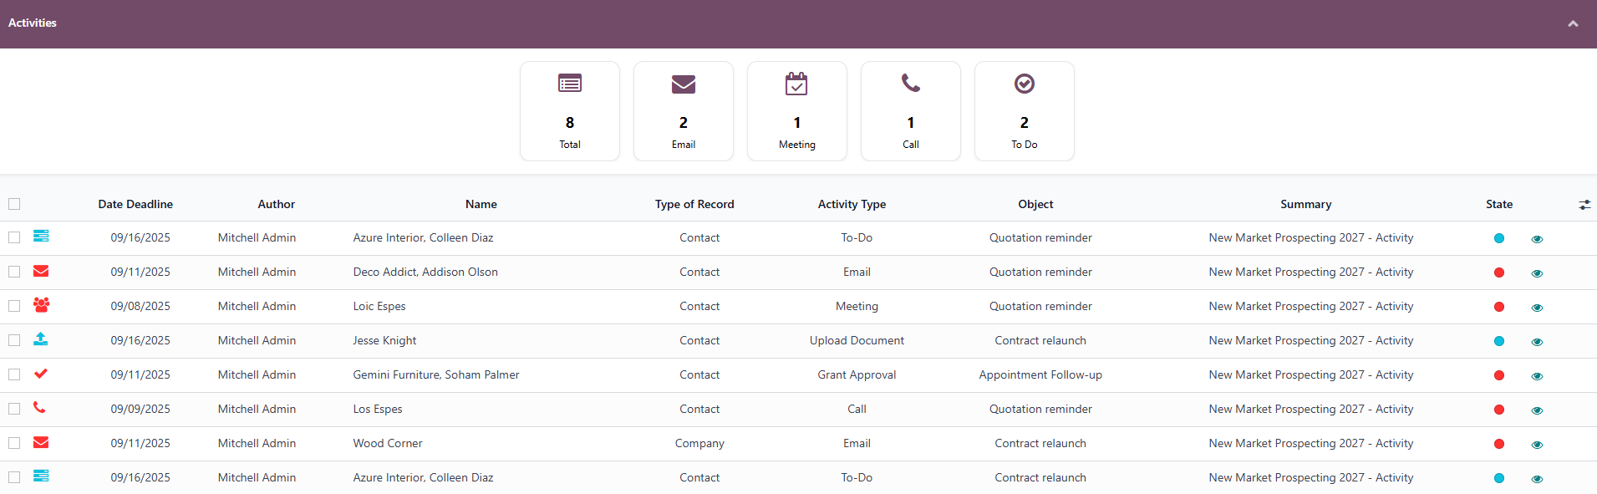This screenshot has width=1597, height=494.
Task: Open Wood Corner activity with the eye icon
Action: [x=1537, y=445]
